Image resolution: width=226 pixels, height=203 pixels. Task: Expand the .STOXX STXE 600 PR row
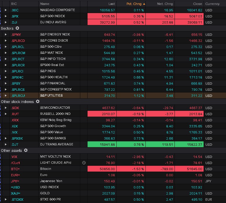click(x=6, y=199)
